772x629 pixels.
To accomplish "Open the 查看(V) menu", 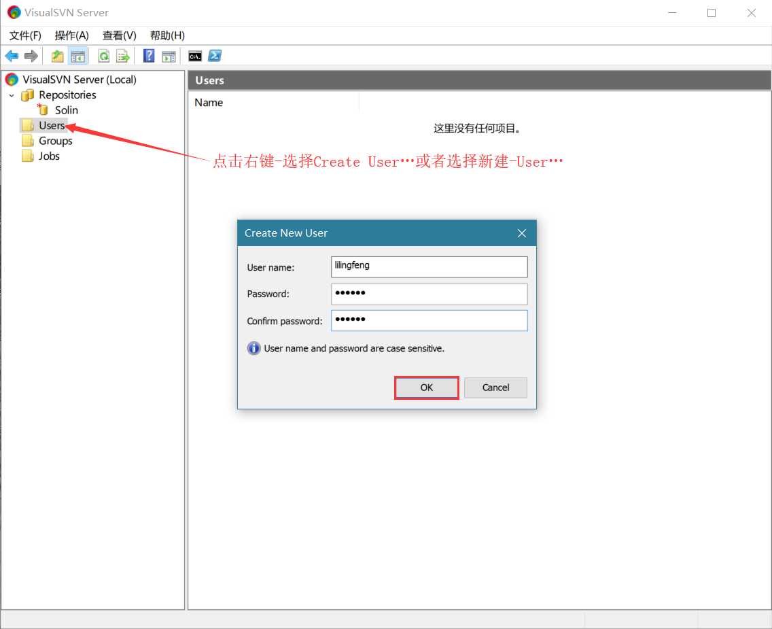I will [119, 35].
